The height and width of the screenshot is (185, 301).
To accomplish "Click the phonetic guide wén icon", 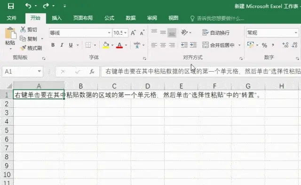I will pyautogui.click(x=137, y=45).
